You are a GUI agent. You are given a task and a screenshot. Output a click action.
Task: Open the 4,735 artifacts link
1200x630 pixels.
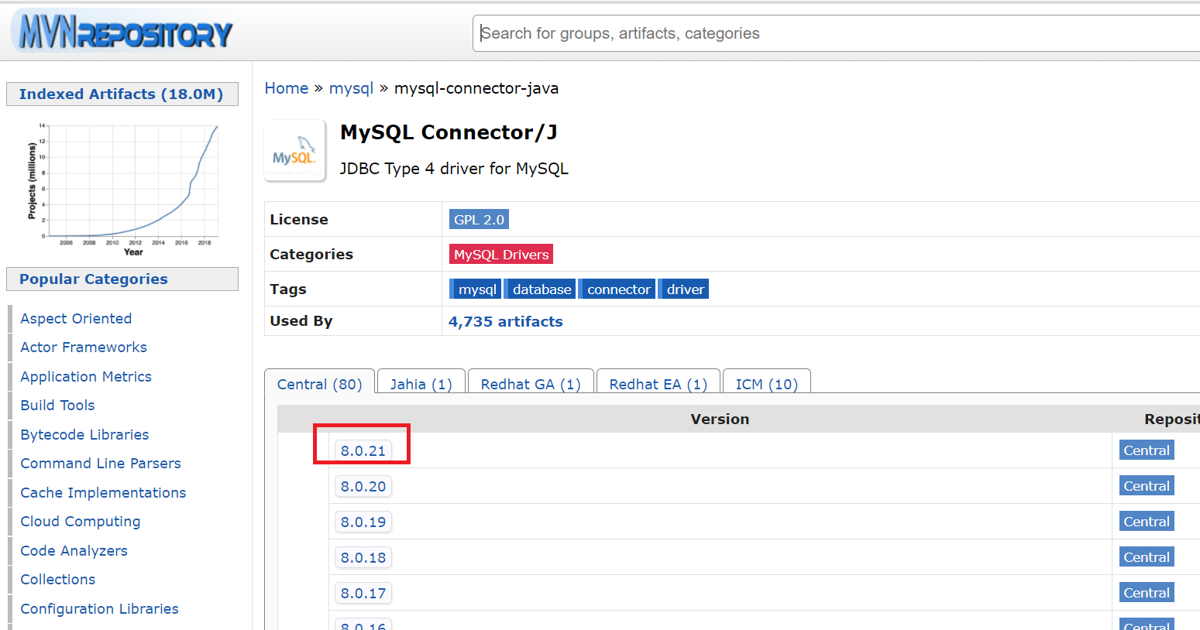coord(506,321)
